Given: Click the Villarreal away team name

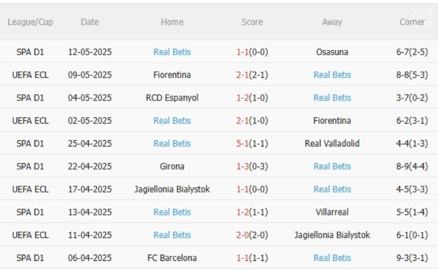Looking at the screenshot, I should coord(332,212).
